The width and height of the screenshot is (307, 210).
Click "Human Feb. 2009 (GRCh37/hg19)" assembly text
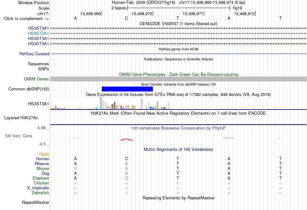pos(143,3)
